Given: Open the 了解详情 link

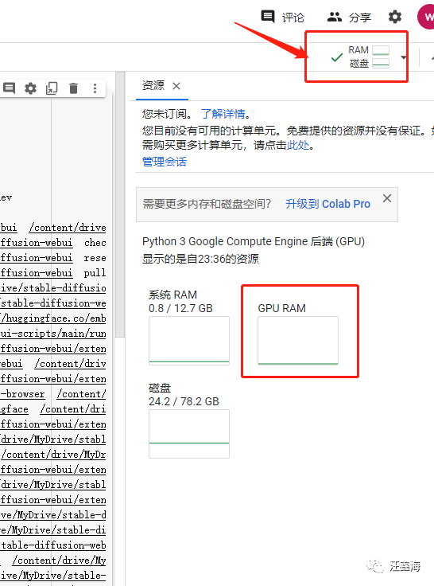Looking at the screenshot, I should click(223, 114).
